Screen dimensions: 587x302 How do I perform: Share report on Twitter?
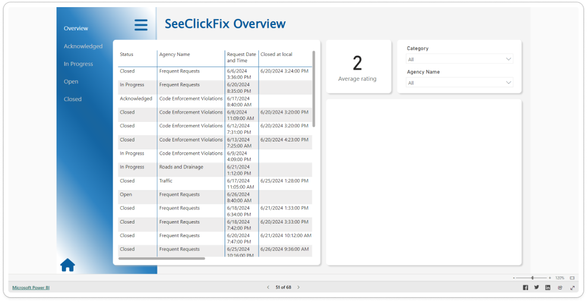[x=536, y=287]
